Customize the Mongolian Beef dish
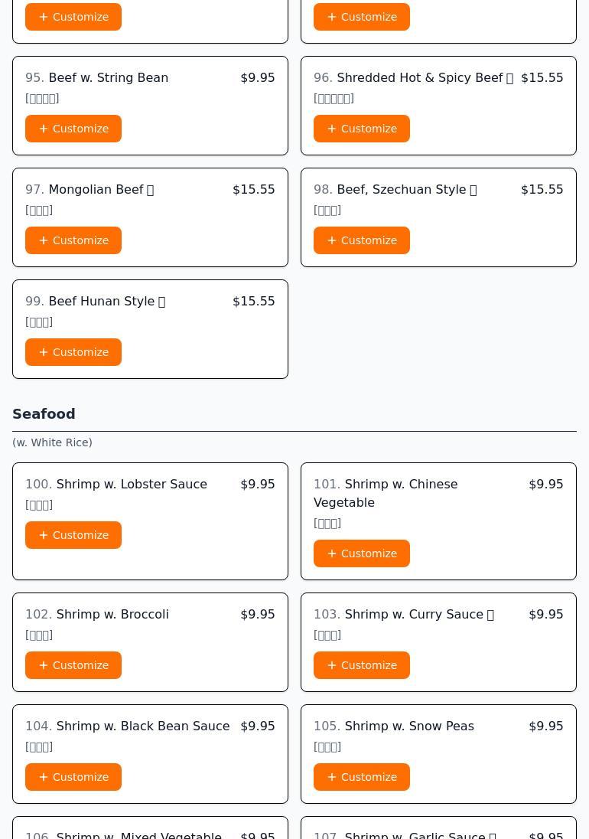Image resolution: width=589 pixels, height=839 pixels. (x=73, y=240)
